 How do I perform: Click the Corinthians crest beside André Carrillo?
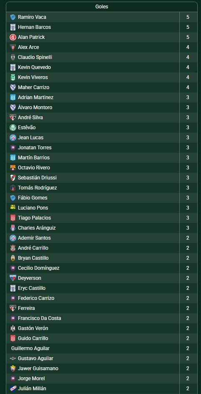point(13,248)
